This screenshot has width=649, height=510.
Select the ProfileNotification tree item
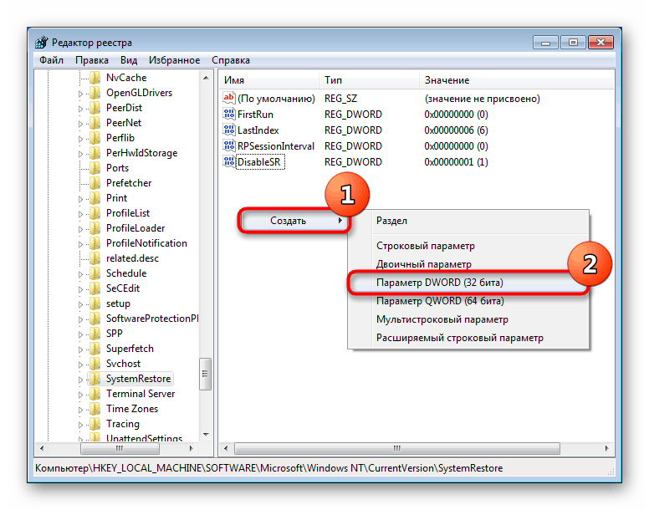146,243
